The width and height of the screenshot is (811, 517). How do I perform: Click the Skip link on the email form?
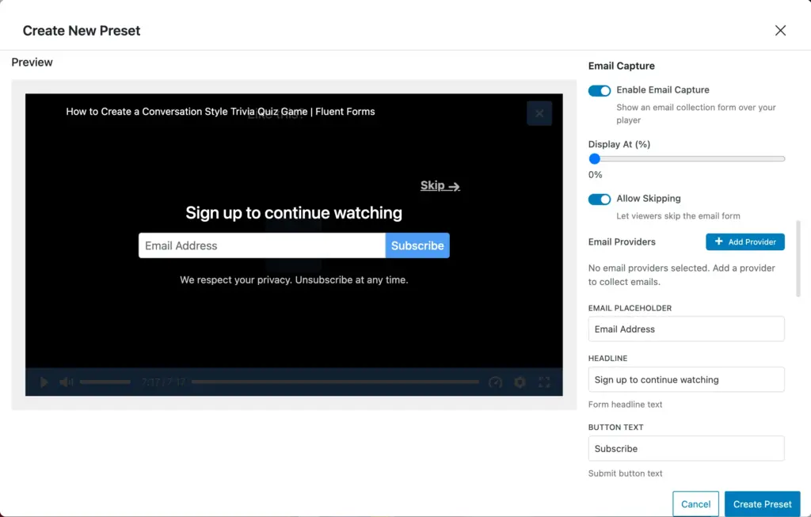(x=439, y=185)
